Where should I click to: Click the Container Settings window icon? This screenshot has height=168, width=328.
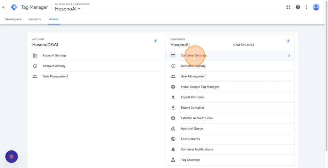coord(173,55)
